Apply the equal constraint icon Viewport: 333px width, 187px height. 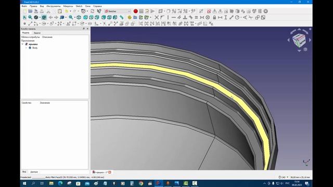click(x=196, y=17)
